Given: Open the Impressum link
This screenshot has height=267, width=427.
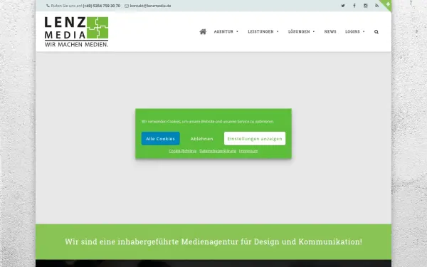Looking at the screenshot, I should click(x=248, y=151).
